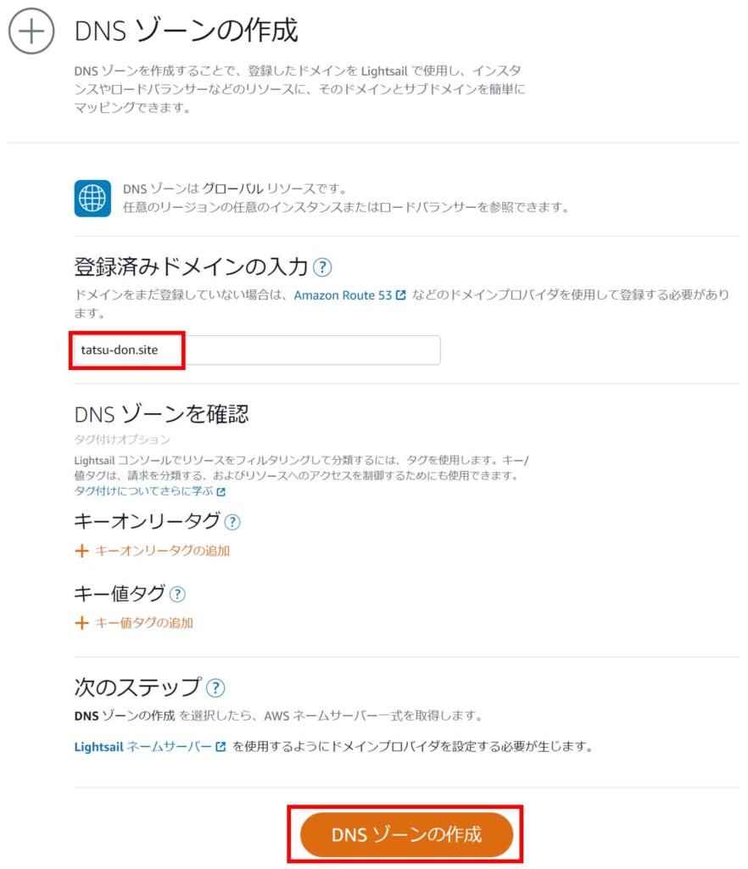Viewport: 748px width, 869px height.
Task: Click the circled plus icon beside the page title
Action: point(31,31)
